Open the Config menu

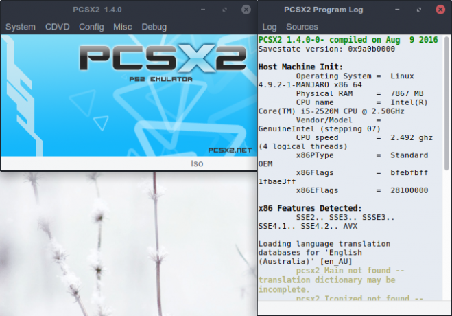91,27
